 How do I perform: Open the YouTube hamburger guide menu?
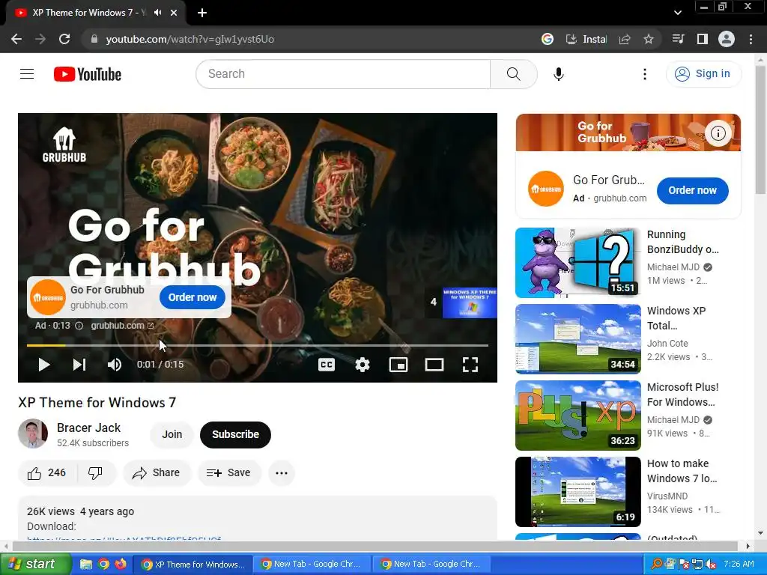tap(27, 74)
